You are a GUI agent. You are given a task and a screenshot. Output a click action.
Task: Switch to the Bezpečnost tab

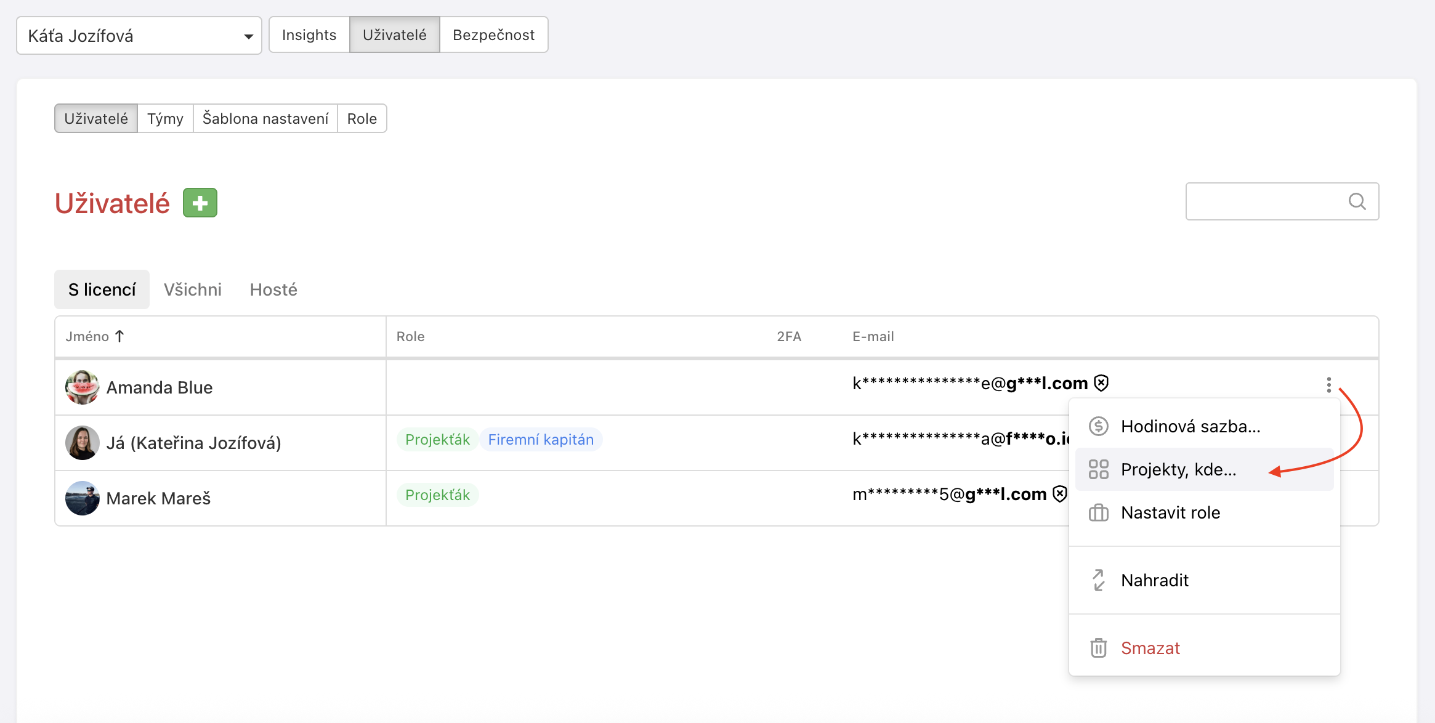(x=493, y=35)
